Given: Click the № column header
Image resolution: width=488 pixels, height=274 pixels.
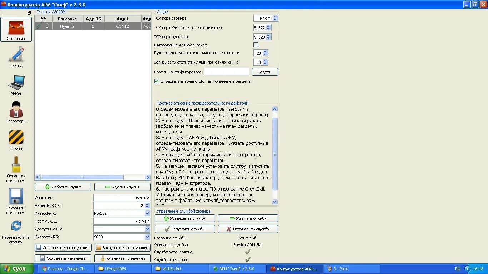Looking at the screenshot, I should [x=44, y=19].
